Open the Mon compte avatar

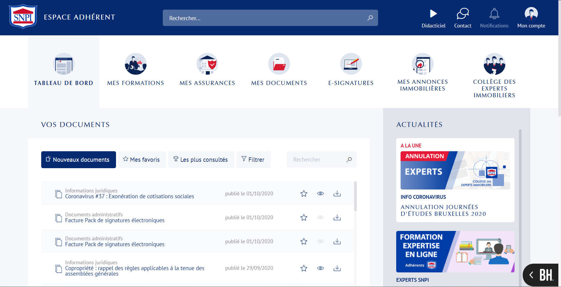[x=531, y=13]
